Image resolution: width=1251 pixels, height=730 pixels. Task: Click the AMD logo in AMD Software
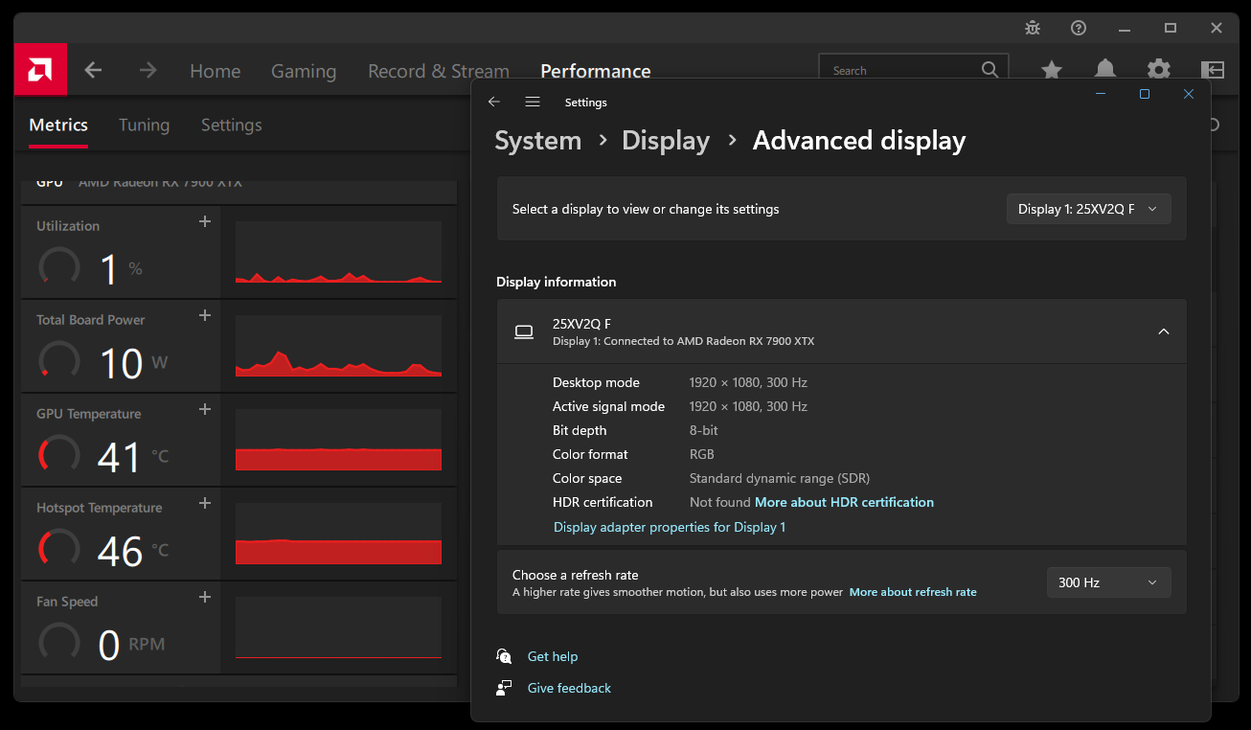pyautogui.click(x=40, y=69)
